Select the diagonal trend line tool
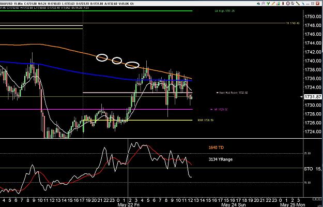This screenshot has height=207, width=323. [x=298, y=3]
